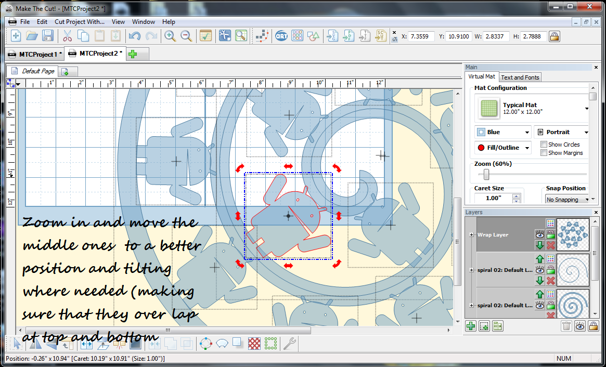The width and height of the screenshot is (606, 367).
Task: Open the Cut Project scissors-mat icon
Action: (x=225, y=36)
